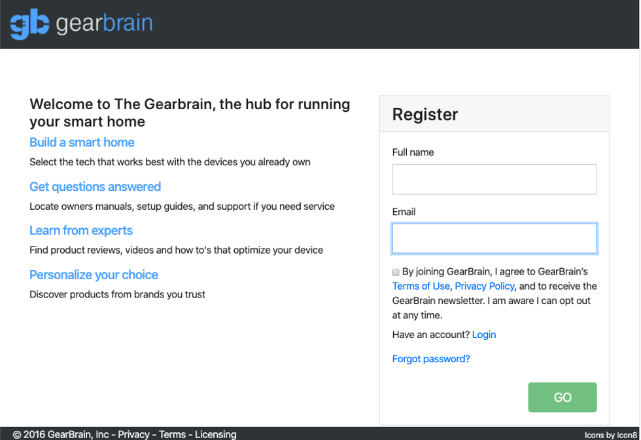Select the Email input box

[x=494, y=238]
